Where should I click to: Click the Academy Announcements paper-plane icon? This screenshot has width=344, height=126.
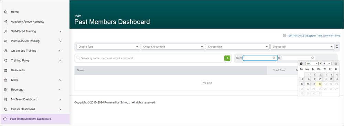[6, 22]
